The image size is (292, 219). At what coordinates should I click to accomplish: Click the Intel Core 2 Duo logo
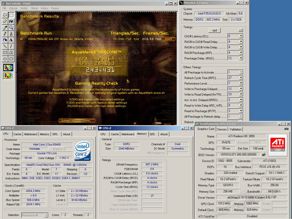(83, 151)
